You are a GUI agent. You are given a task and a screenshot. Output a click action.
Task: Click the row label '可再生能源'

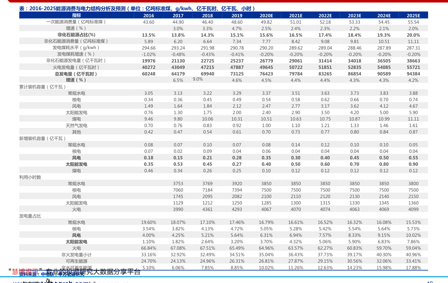click(x=77, y=261)
